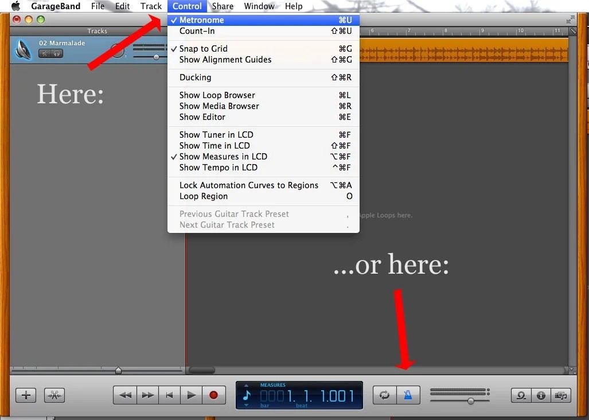Open the Media Browser icon at bottom right
This screenshot has height=420, width=589.
[561, 395]
